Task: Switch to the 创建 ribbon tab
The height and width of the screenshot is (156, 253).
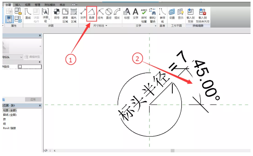Action: click(8, 4)
